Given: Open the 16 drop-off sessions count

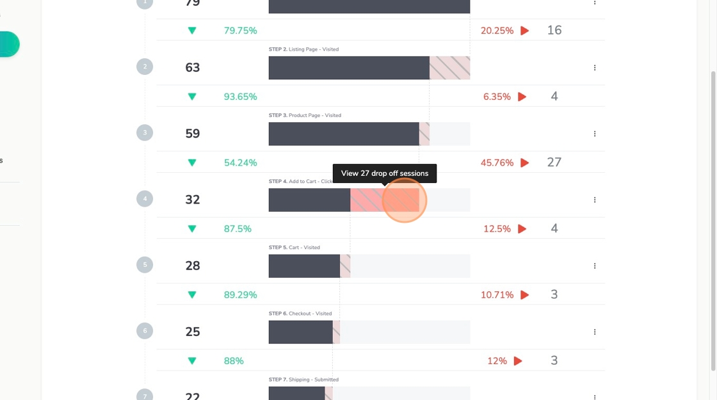Looking at the screenshot, I should click(x=554, y=30).
